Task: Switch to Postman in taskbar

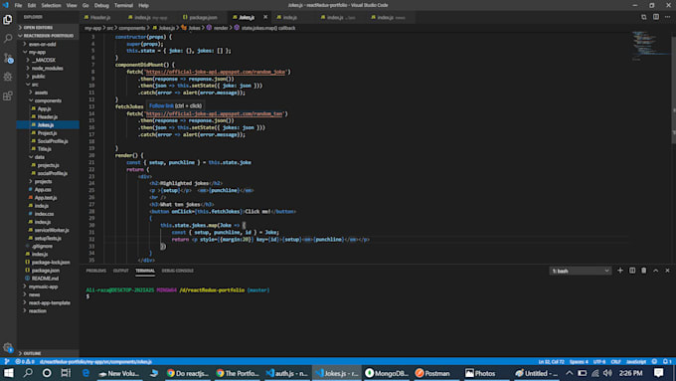Action: click(x=432, y=373)
